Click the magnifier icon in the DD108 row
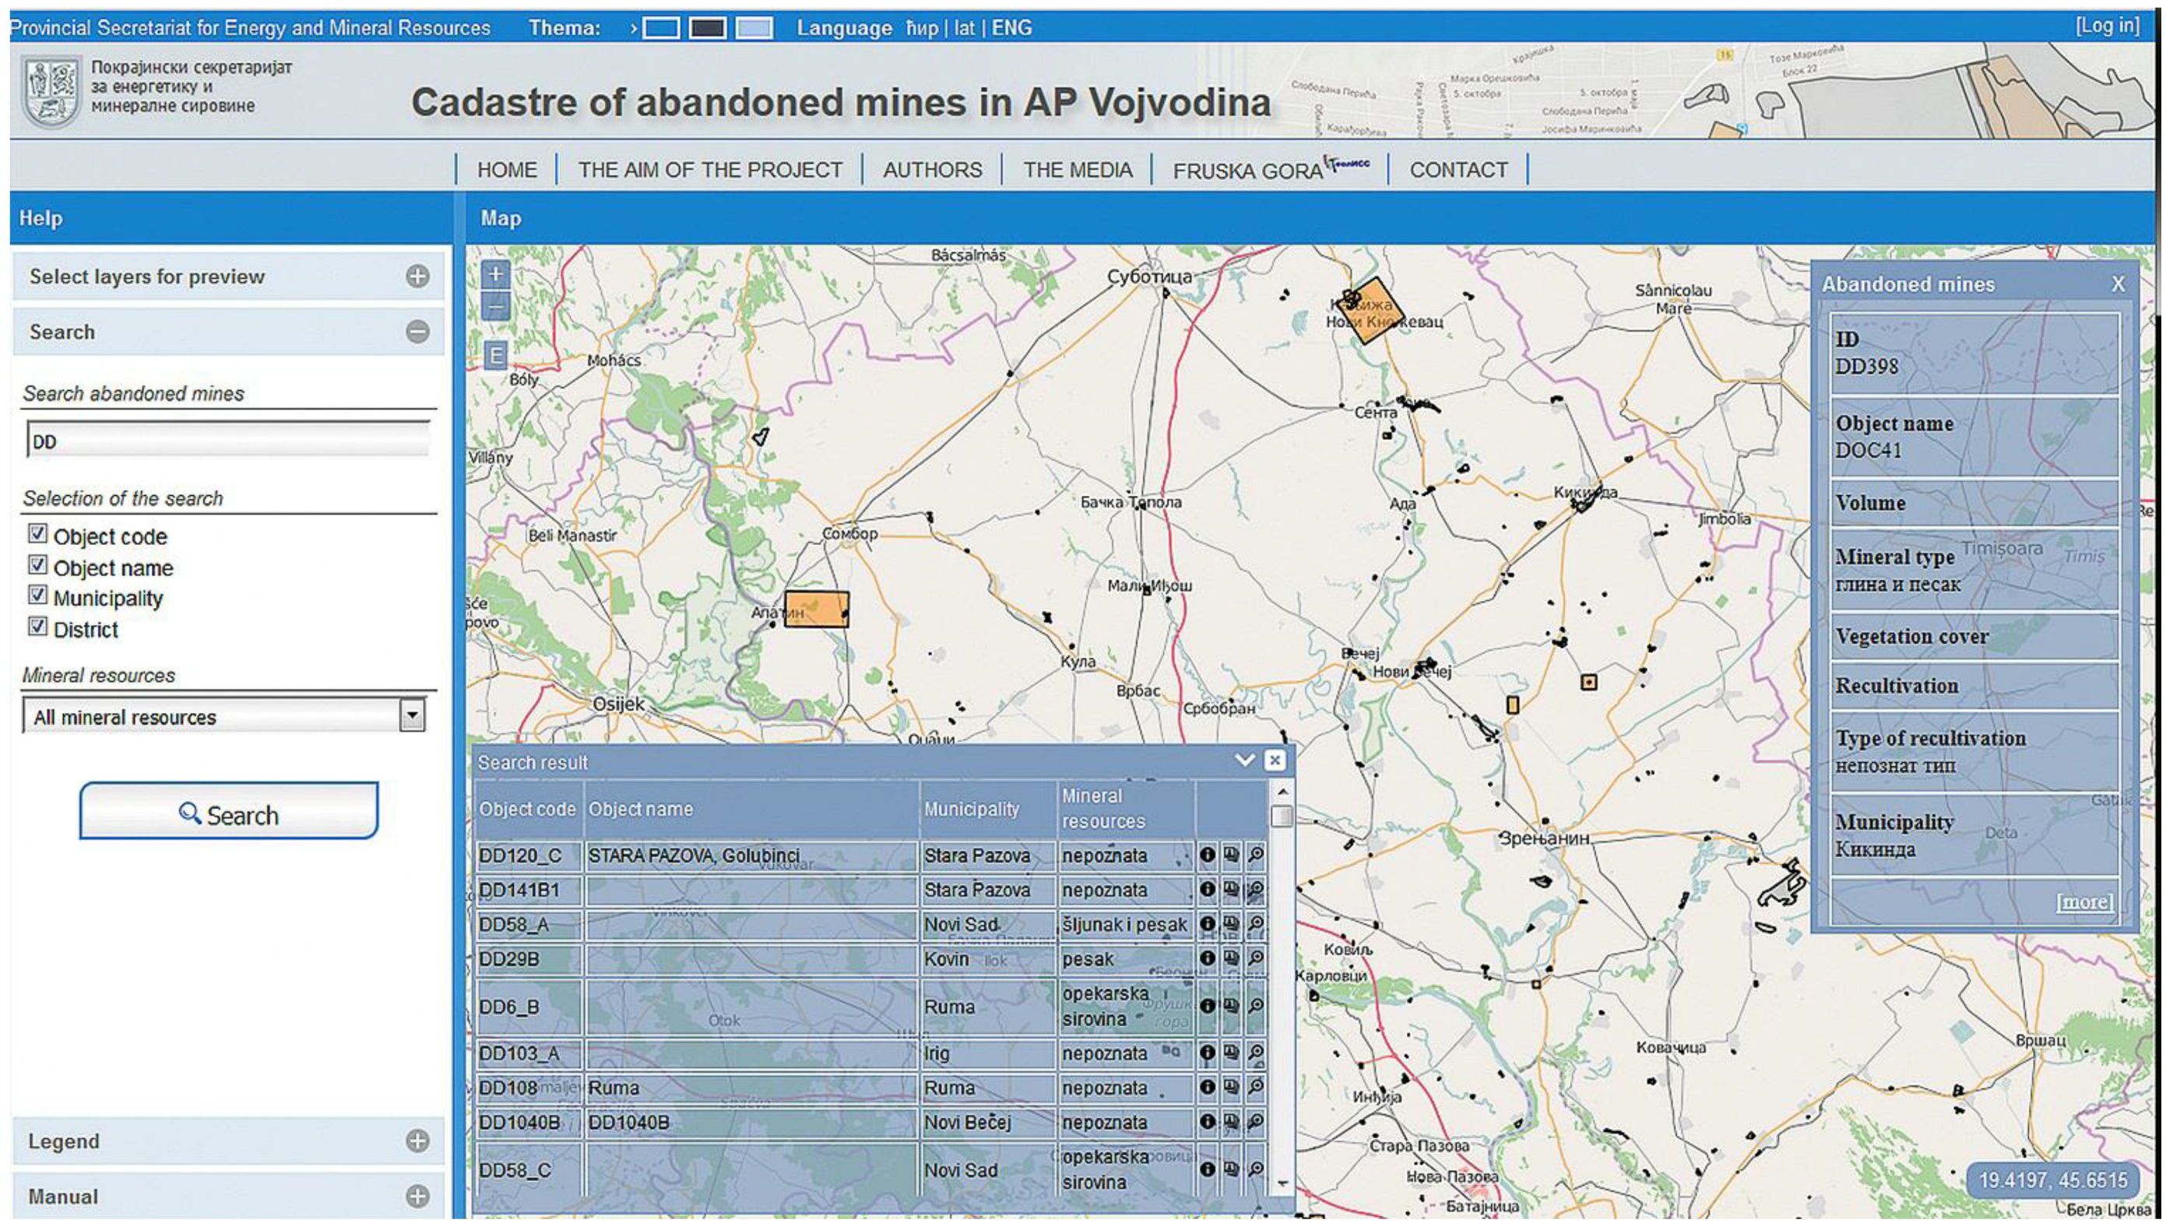 coord(1256,1088)
